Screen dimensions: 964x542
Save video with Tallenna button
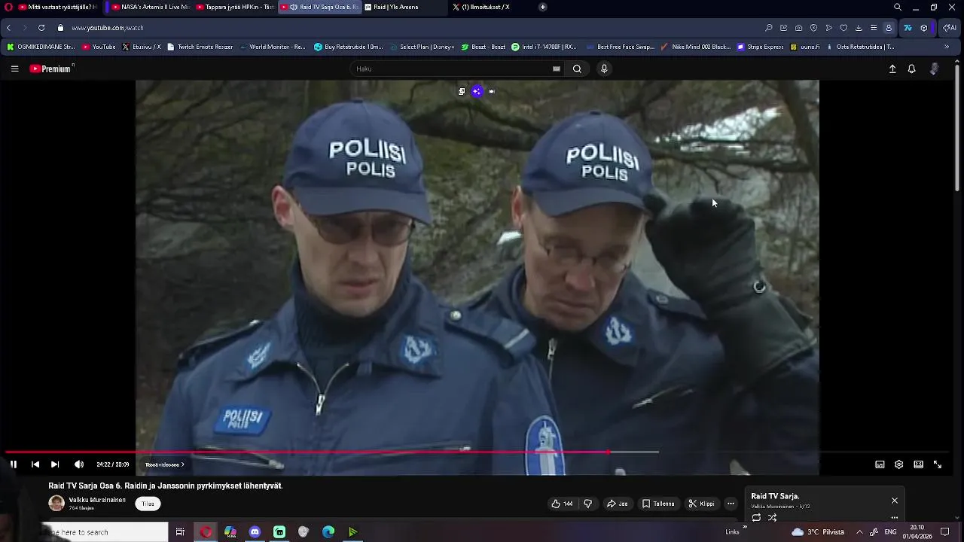tap(658, 504)
